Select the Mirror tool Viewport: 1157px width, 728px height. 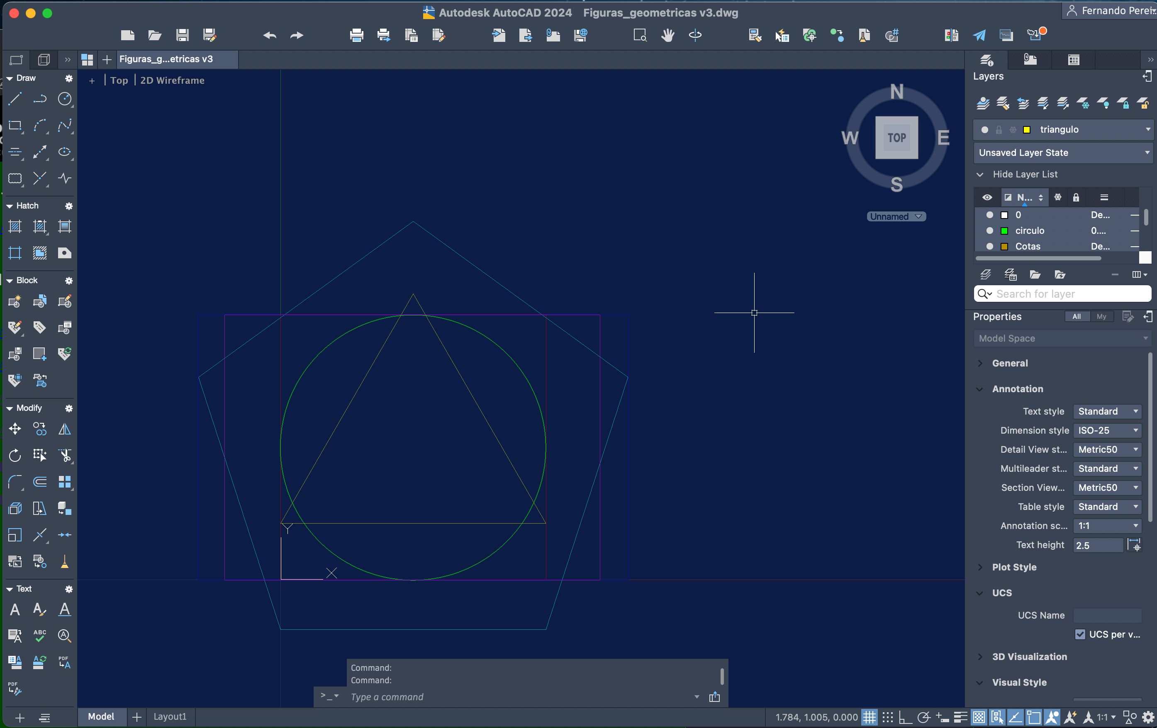pos(64,429)
